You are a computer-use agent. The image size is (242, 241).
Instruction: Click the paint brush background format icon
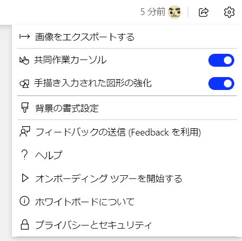25,108
